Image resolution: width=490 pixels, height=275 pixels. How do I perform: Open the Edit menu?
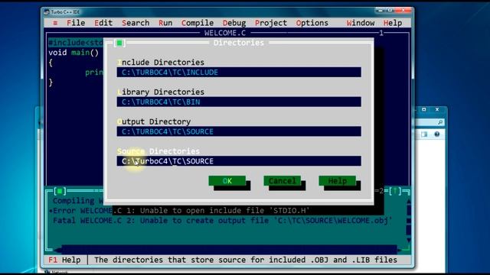coord(103,23)
